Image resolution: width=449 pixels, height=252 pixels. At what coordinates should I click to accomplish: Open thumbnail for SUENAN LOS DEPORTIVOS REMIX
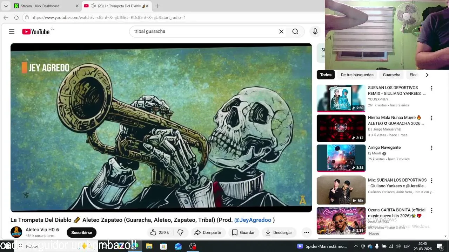click(341, 98)
